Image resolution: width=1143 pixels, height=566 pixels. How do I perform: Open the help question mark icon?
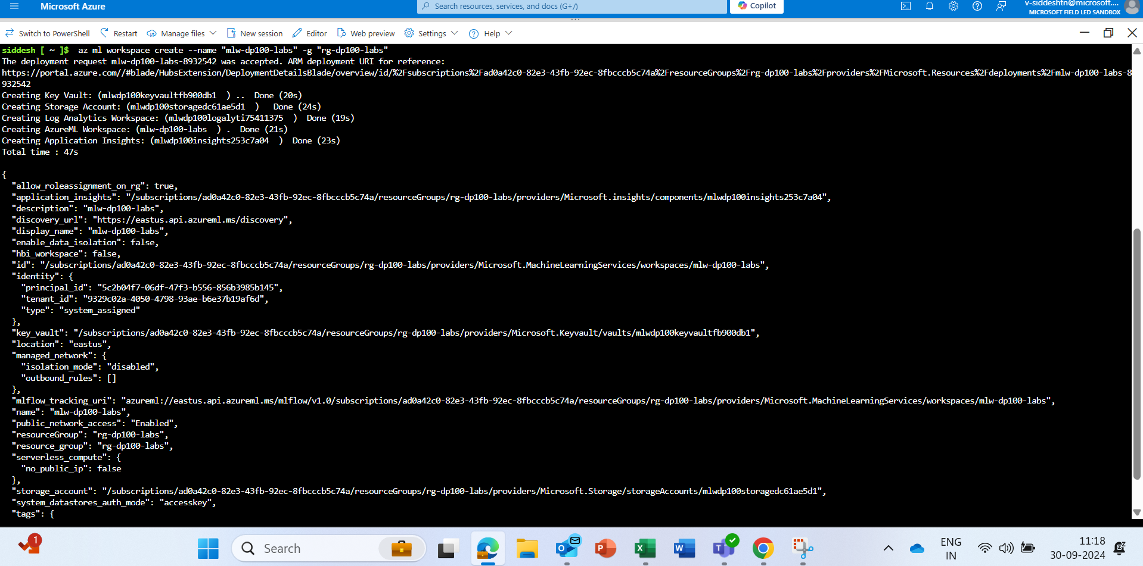click(x=977, y=6)
